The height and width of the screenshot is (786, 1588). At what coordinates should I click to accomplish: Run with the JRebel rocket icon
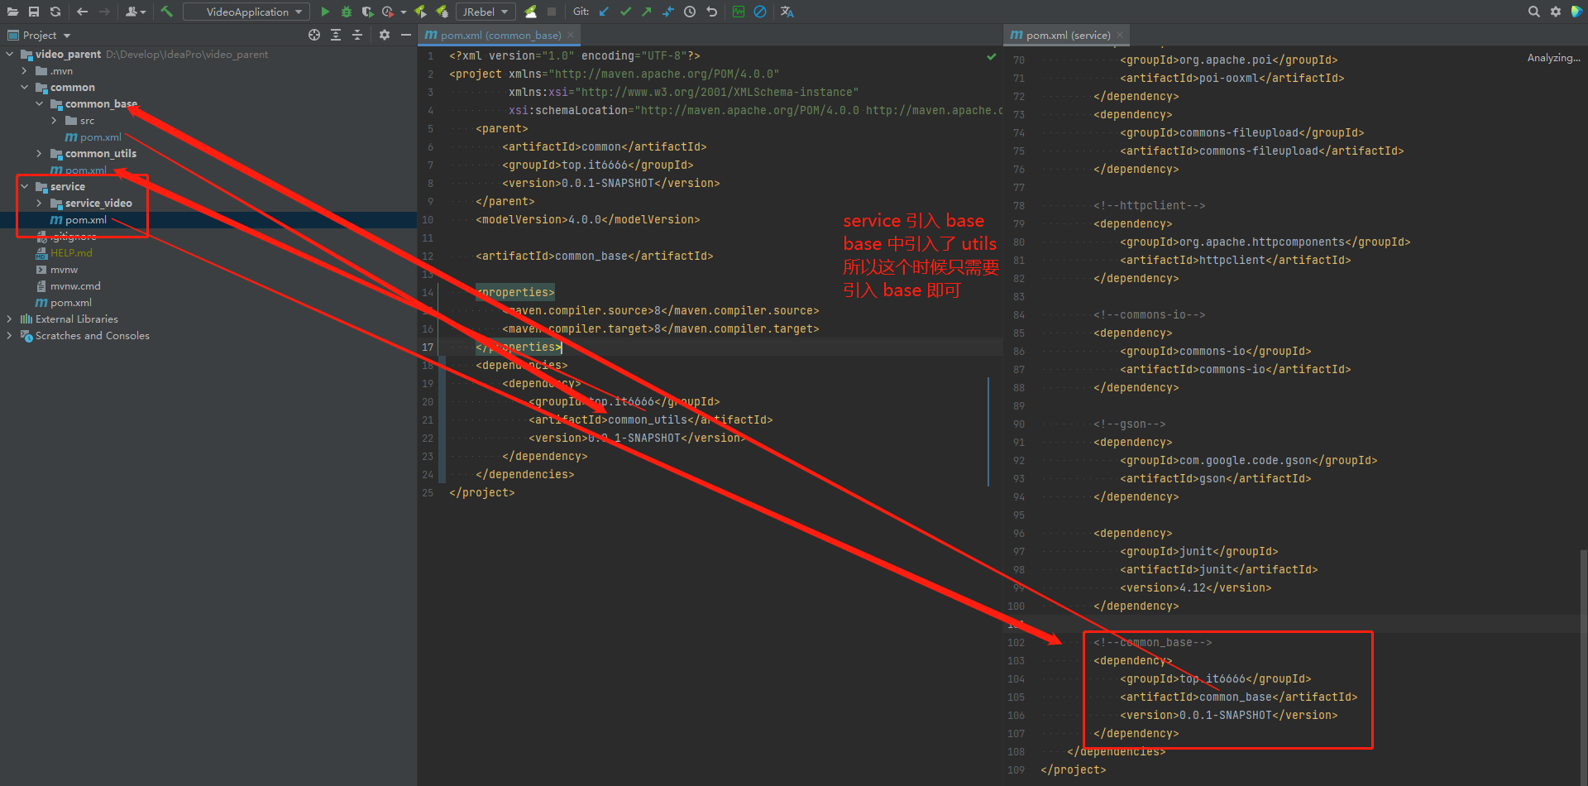tap(420, 12)
